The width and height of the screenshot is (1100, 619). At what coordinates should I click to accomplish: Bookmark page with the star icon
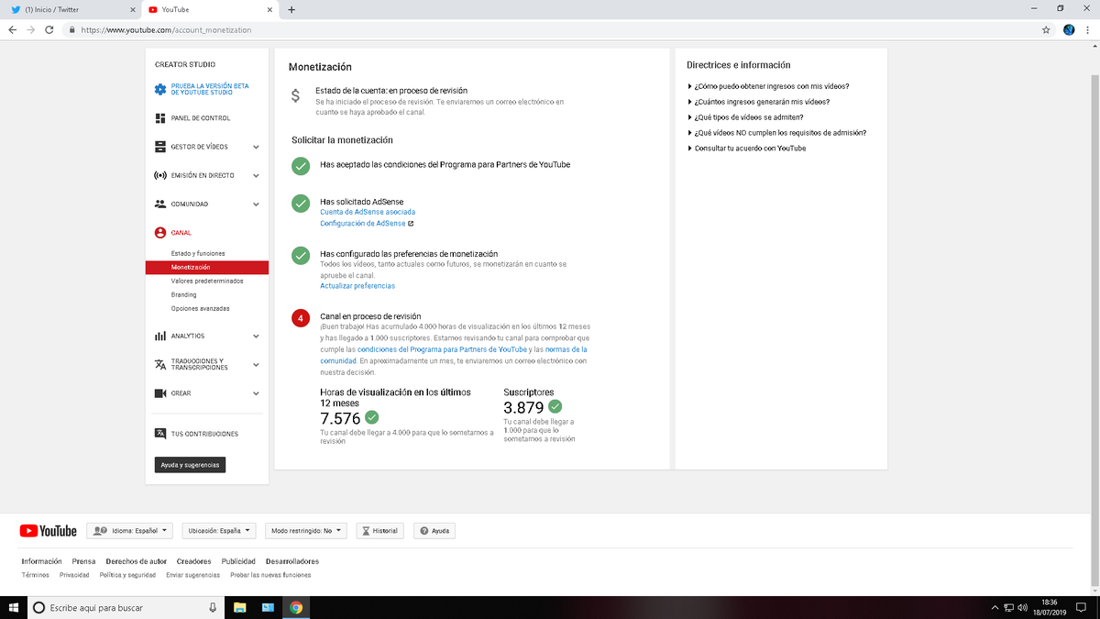click(x=1046, y=29)
